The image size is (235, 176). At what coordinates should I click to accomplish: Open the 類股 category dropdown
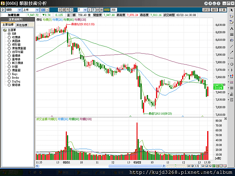(20, 10)
